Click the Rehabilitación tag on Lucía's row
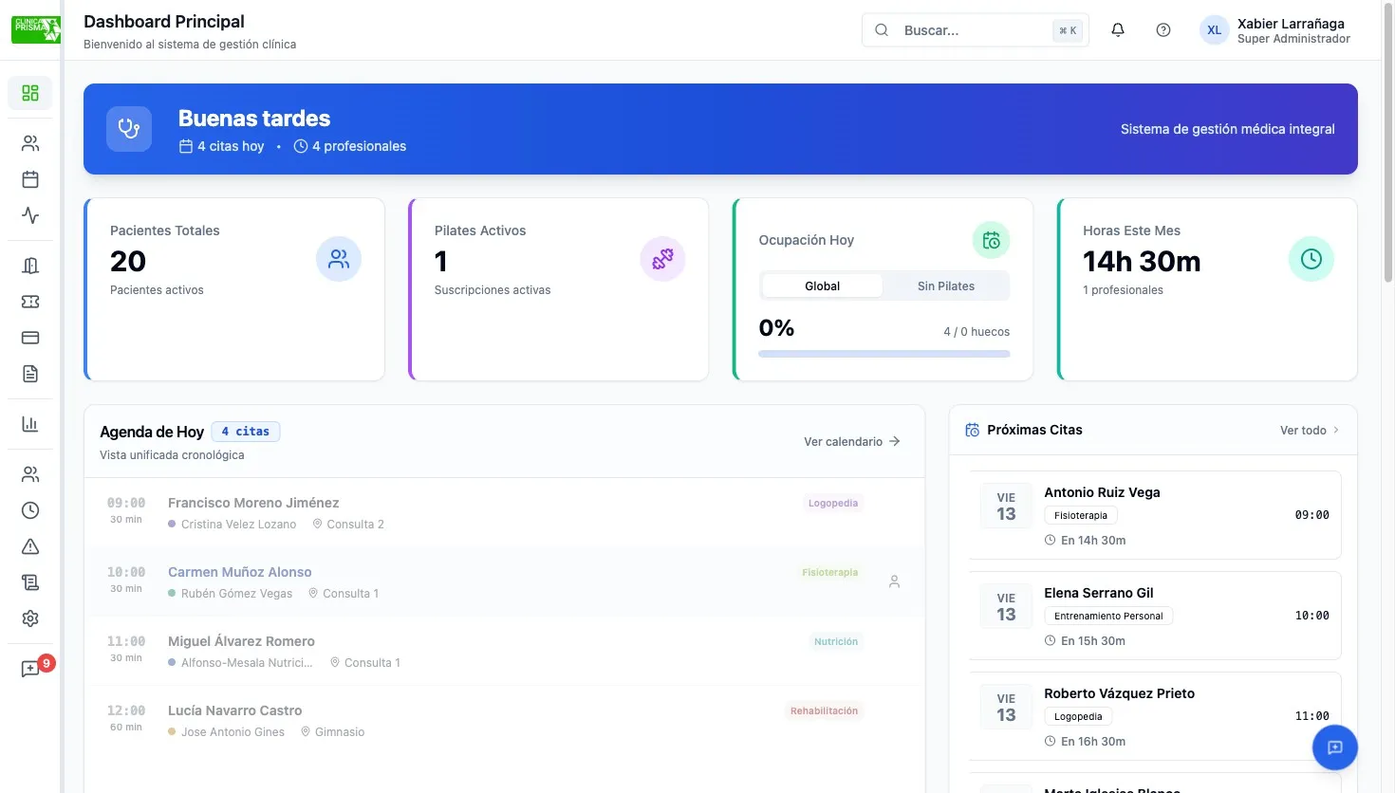The height and width of the screenshot is (793, 1395). [824, 711]
